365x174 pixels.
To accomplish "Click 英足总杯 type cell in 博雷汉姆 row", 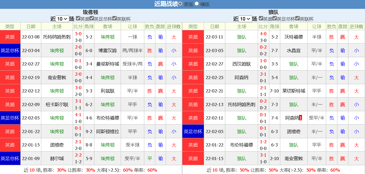I will click(10, 51).
